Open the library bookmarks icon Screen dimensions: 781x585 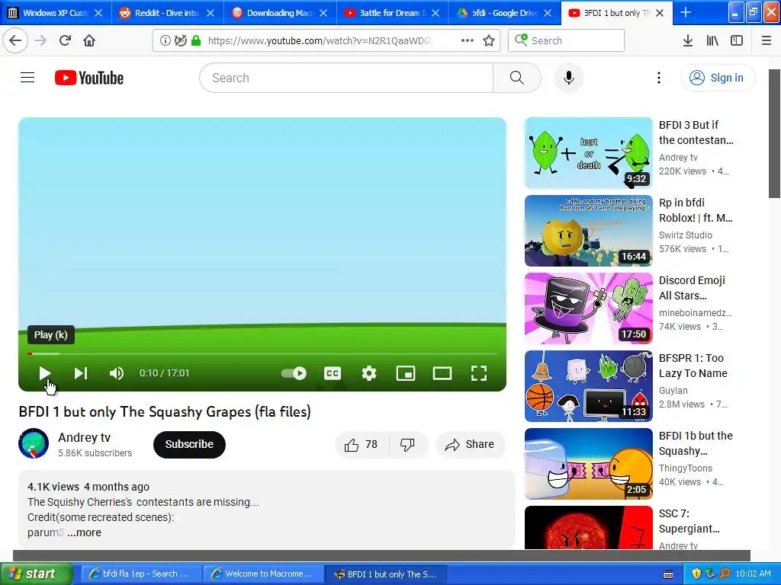point(712,40)
